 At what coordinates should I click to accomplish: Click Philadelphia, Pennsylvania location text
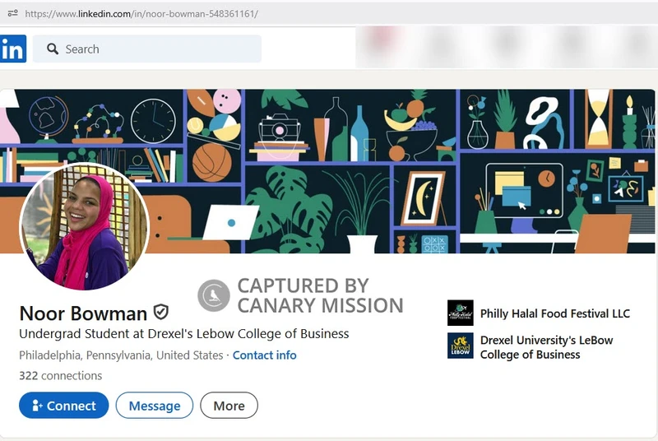pyautogui.click(x=121, y=355)
